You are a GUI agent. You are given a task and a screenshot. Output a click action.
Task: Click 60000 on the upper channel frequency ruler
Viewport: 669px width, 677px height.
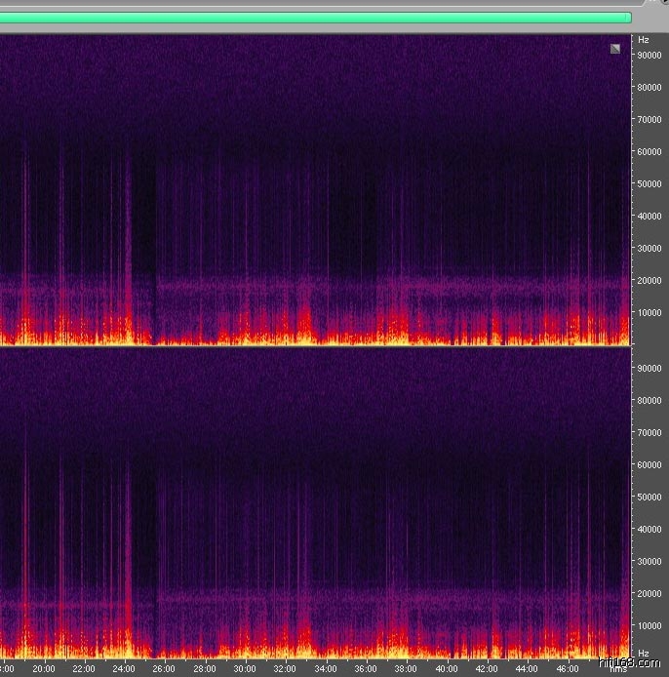pyautogui.click(x=650, y=152)
